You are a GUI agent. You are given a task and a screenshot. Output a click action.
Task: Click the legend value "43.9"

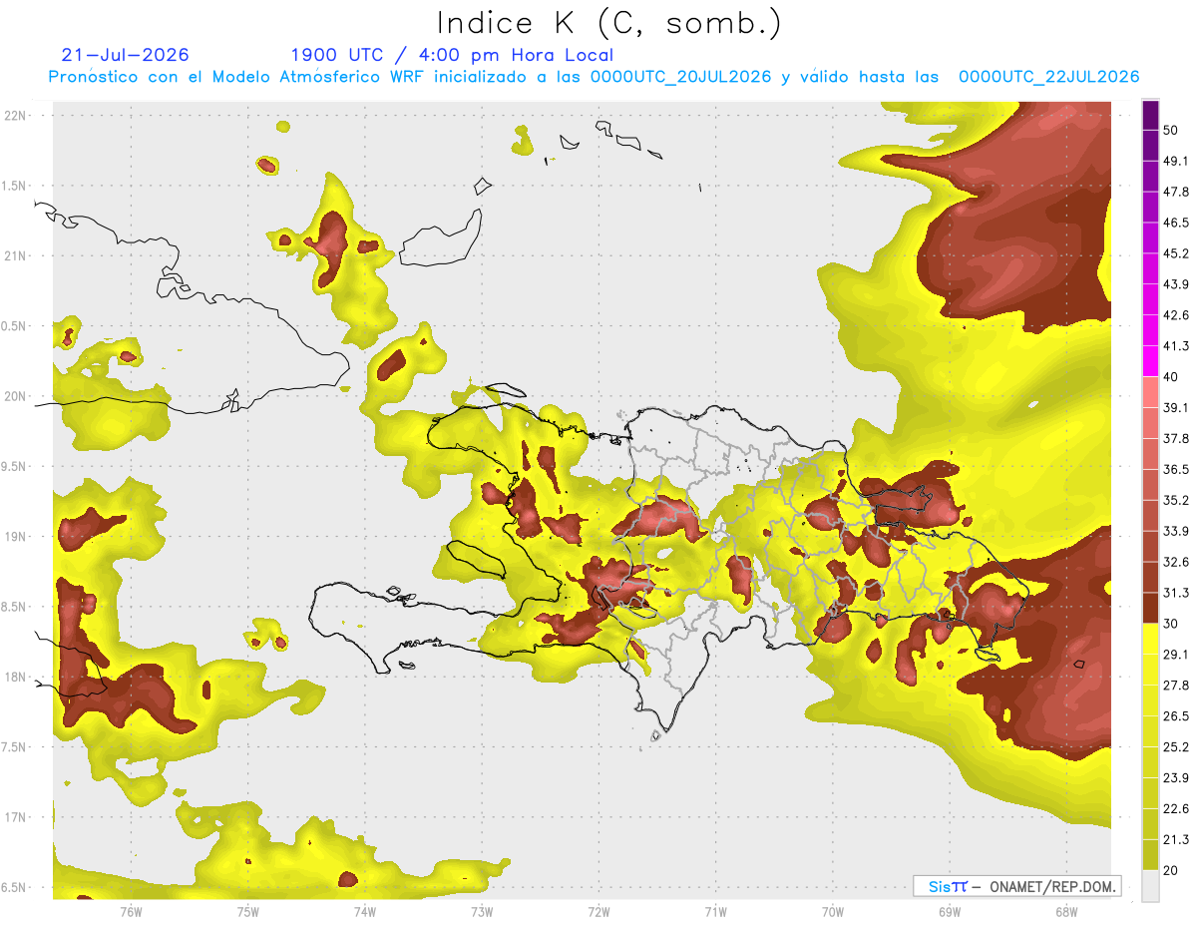[1177, 285]
